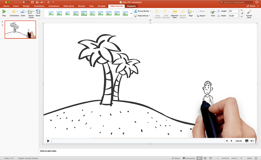
Task: Open the Customize Quick Access Toolbar dropdown
Action: click(53, 2)
